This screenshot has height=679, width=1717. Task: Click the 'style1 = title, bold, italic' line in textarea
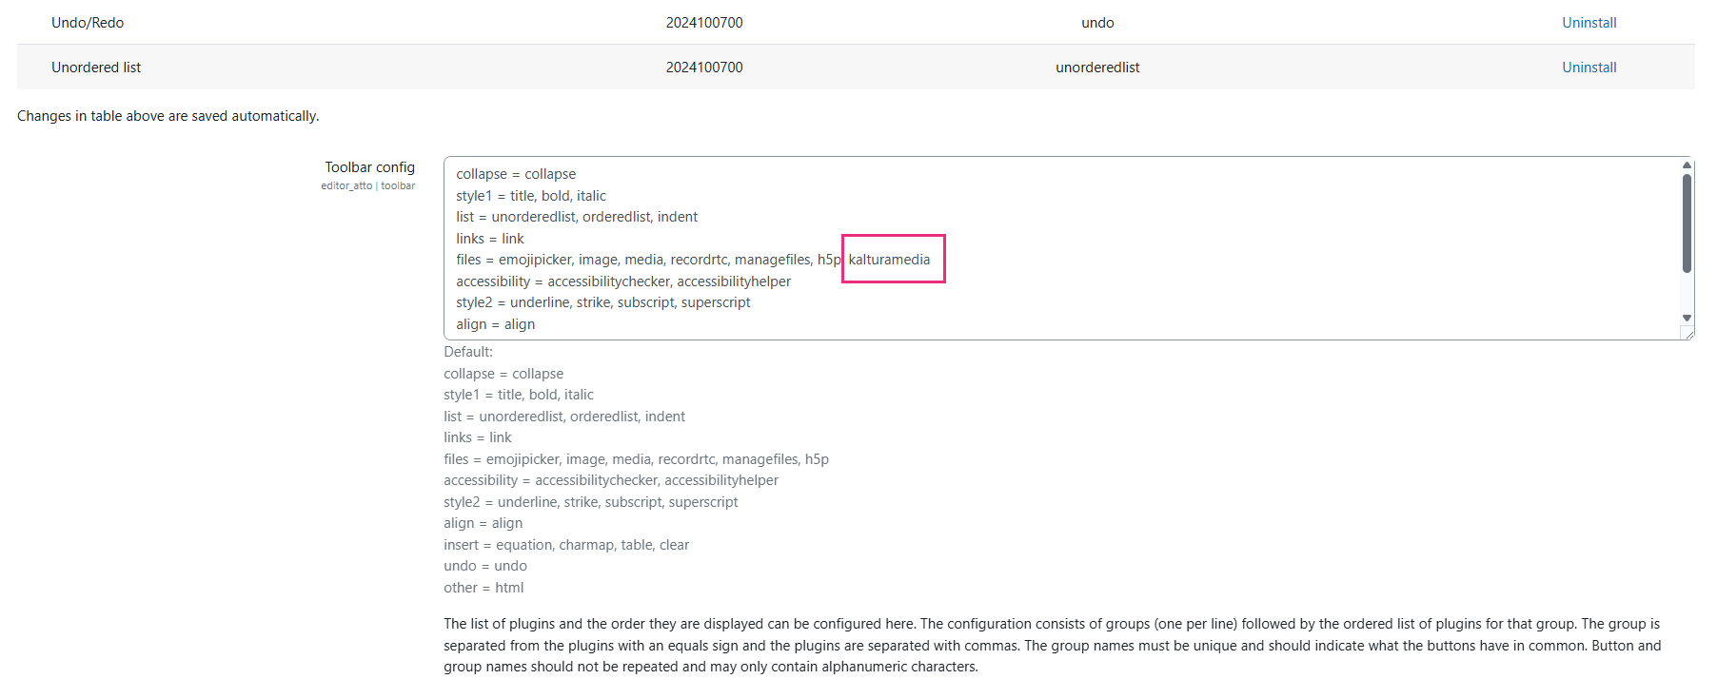pos(531,196)
